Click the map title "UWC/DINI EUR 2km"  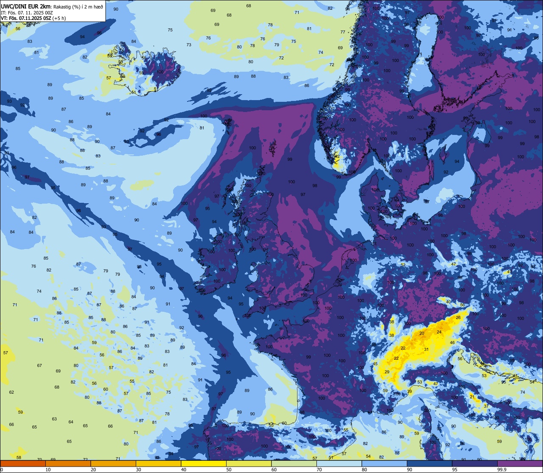click(25, 6)
